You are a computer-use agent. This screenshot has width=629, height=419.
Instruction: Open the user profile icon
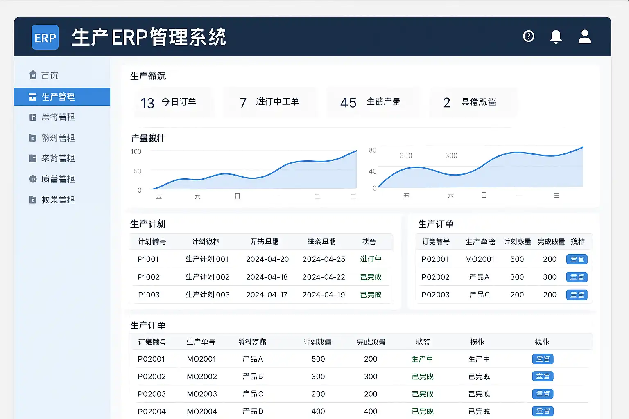pos(584,37)
